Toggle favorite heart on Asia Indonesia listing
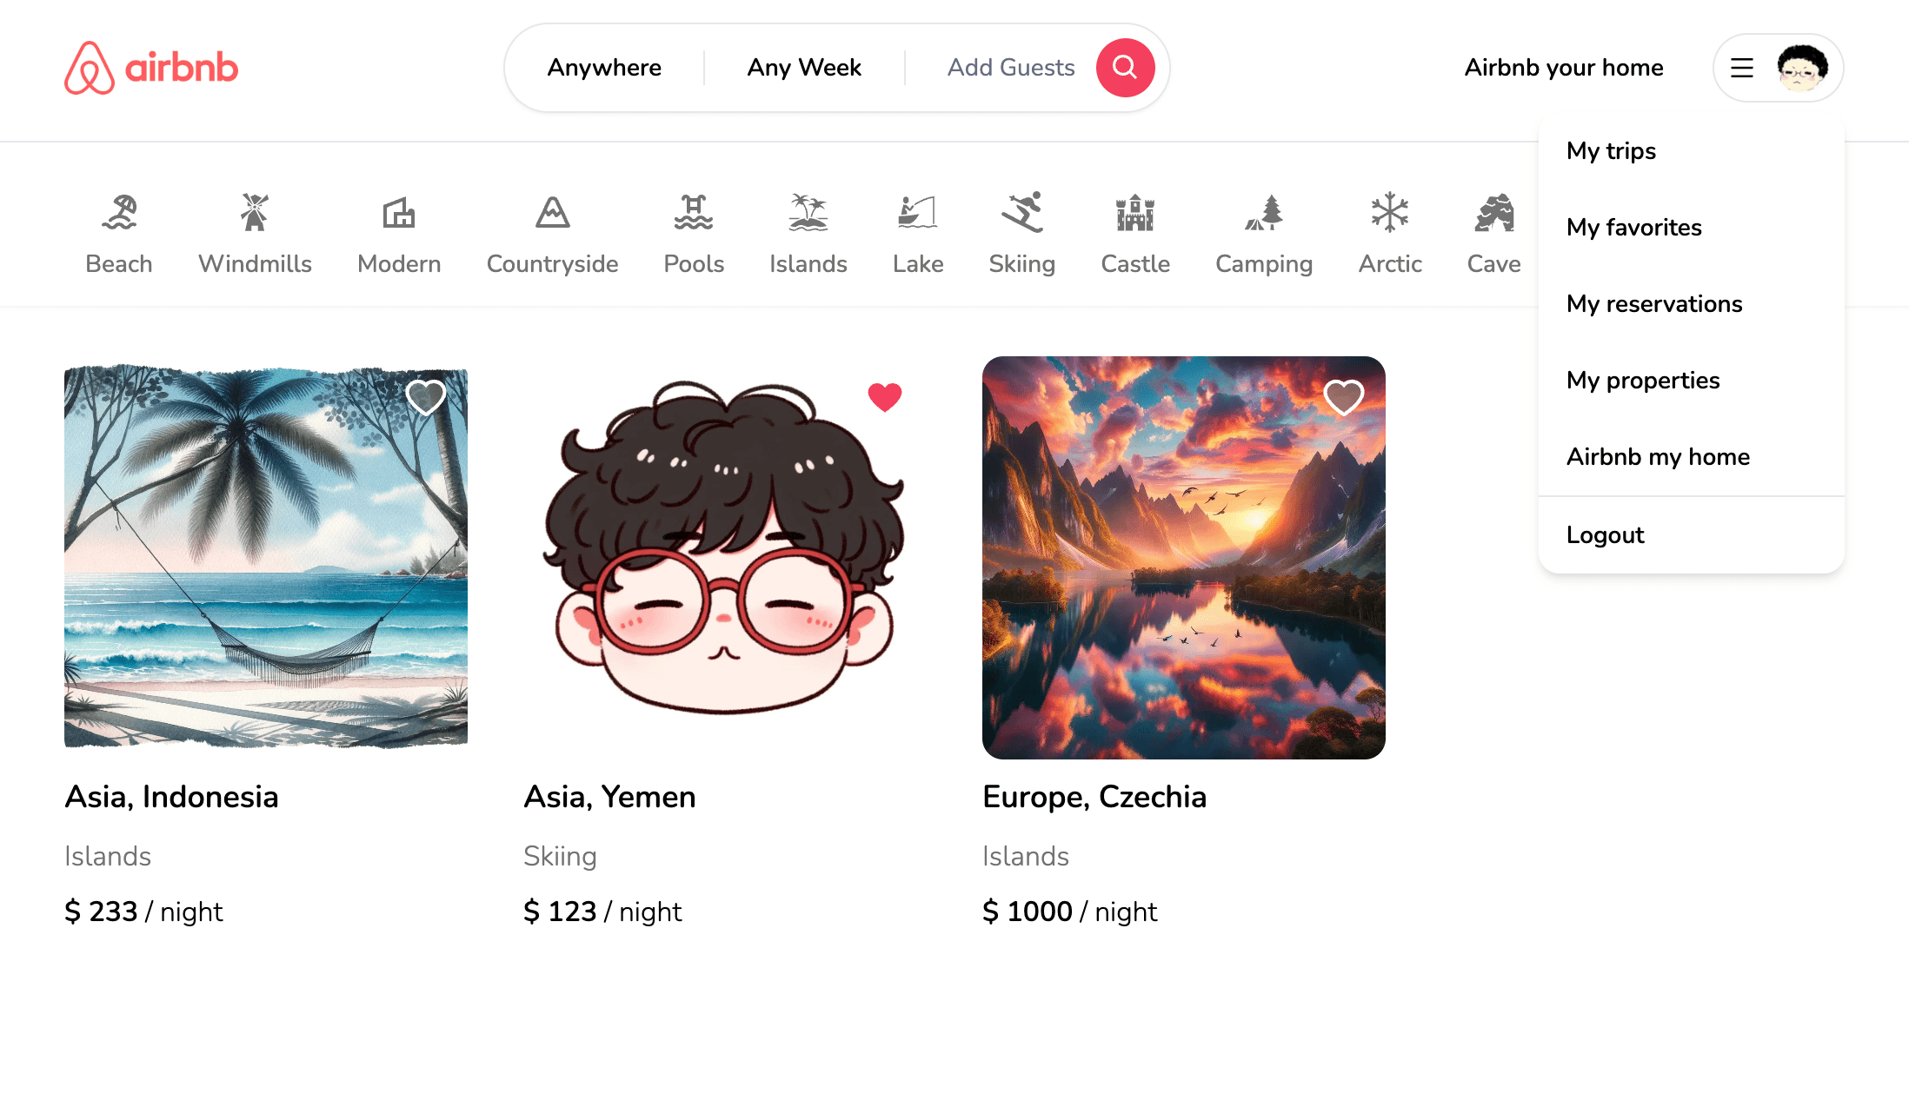 pos(427,395)
